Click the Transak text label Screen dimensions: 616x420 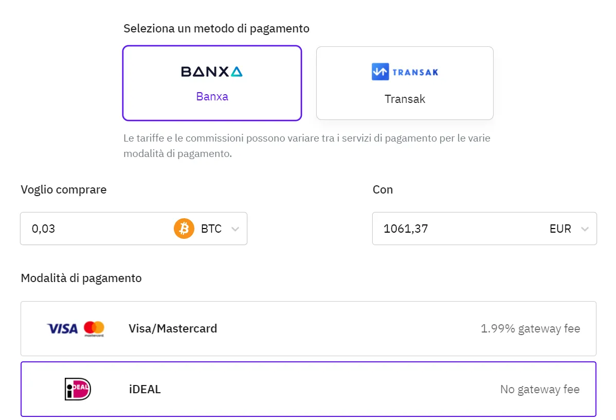pyautogui.click(x=405, y=99)
